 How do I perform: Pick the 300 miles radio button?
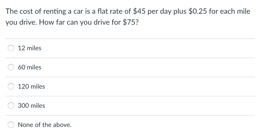[x=11, y=105]
